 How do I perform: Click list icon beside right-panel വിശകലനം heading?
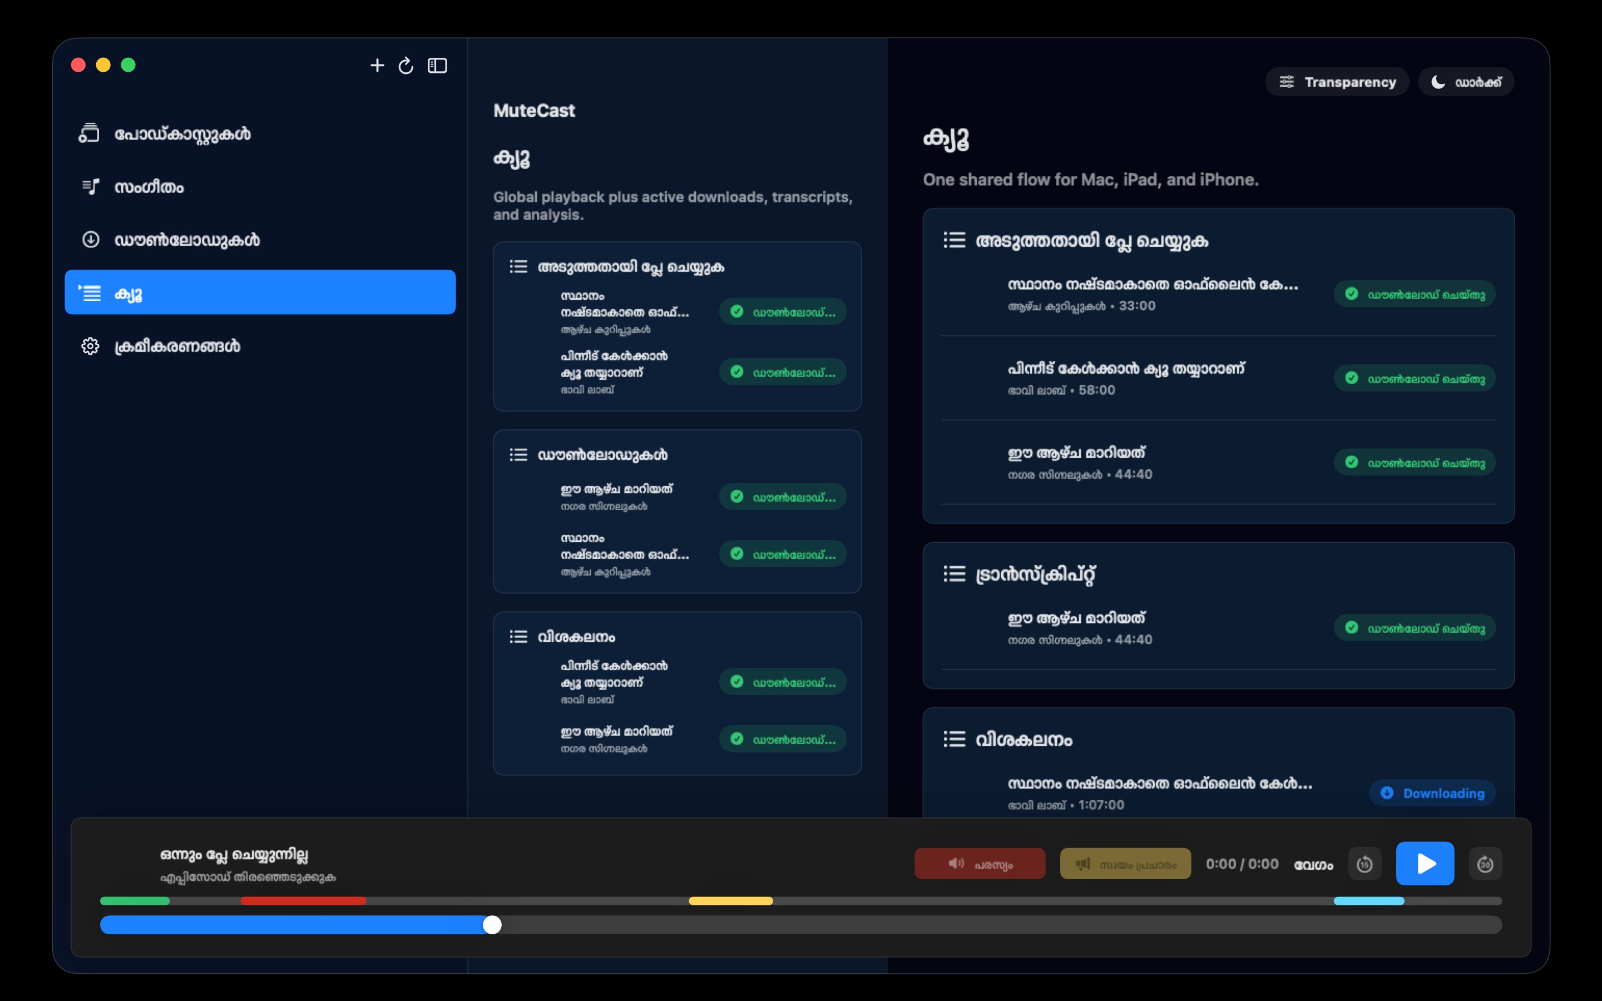coord(955,739)
